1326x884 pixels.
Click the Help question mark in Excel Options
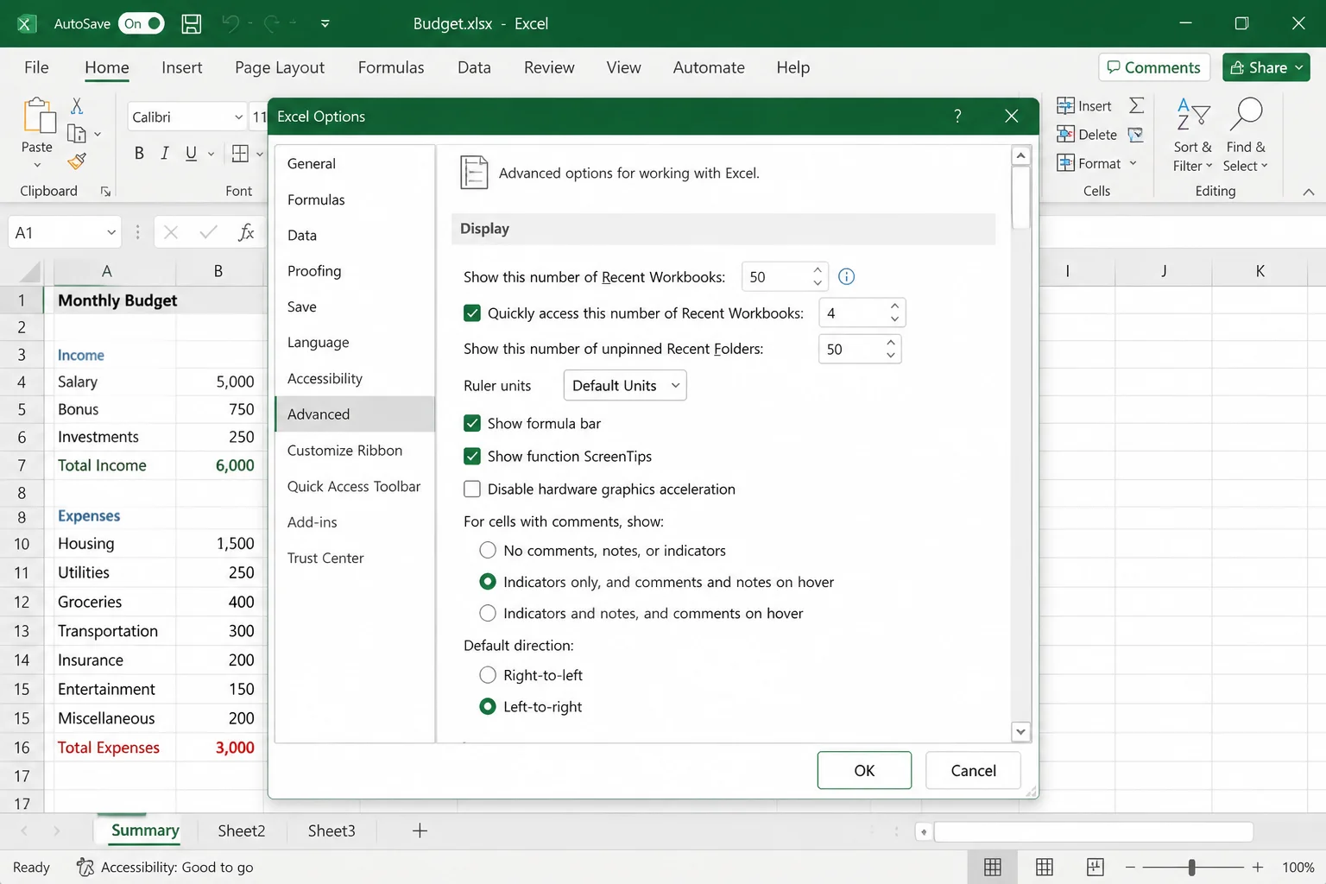957,116
